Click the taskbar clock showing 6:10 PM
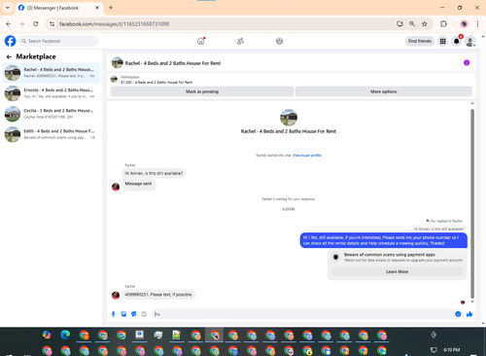This screenshot has height=356, width=486. pos(452,350)
